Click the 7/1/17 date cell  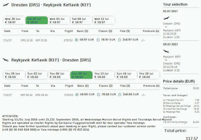pos(7,40)
